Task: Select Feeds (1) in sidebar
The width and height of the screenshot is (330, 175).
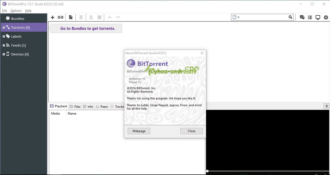Action: click(19, 45)
